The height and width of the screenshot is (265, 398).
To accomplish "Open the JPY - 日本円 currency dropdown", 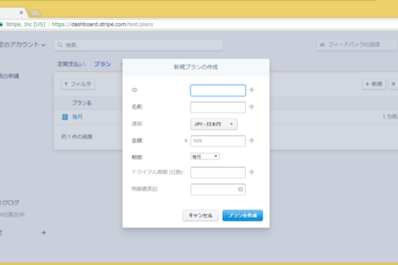I will (214, 124).
